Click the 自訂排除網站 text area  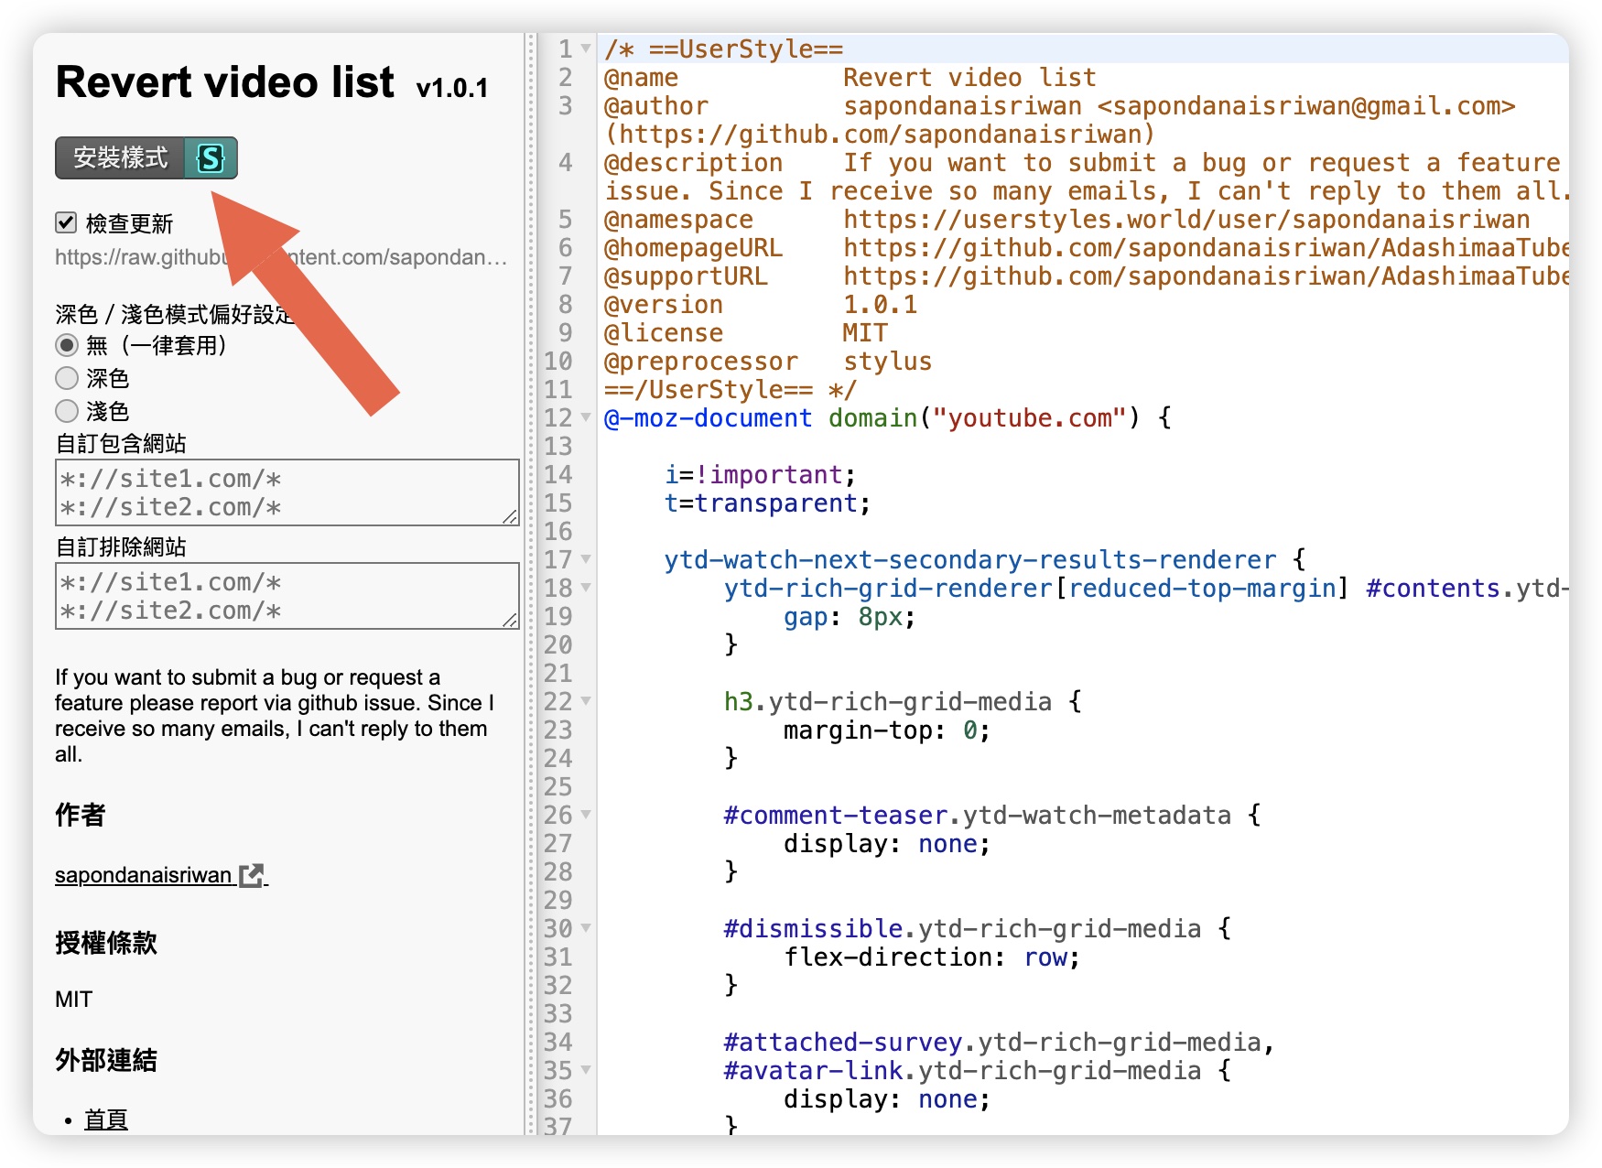click(287, 596)
